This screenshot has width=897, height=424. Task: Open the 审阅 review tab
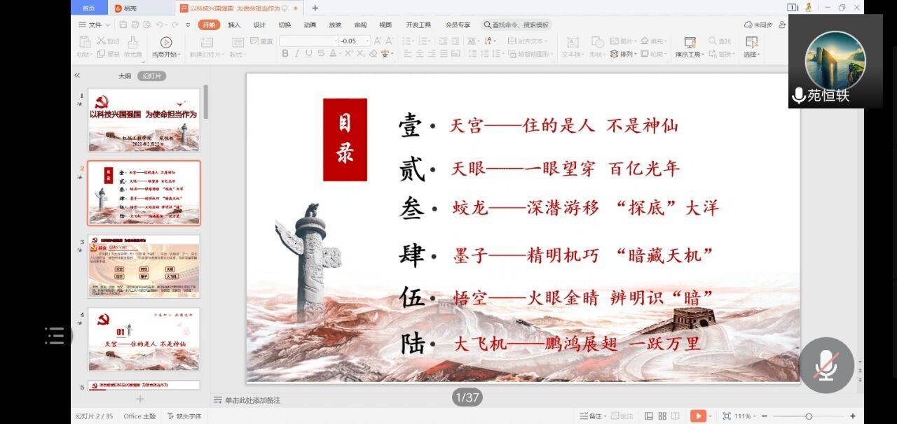[360, 25]
